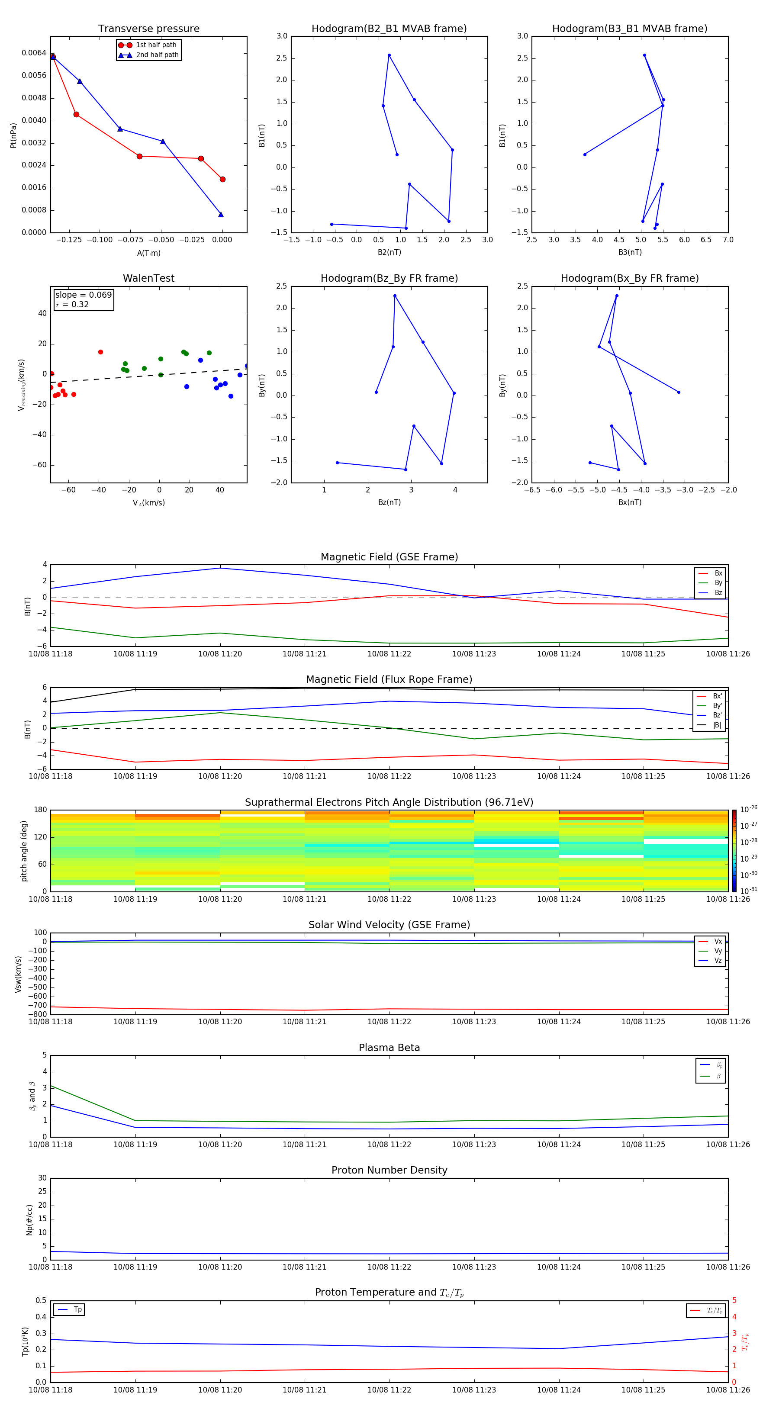Click the red "Te/Tp" right y-axis label

point(745,1341)
